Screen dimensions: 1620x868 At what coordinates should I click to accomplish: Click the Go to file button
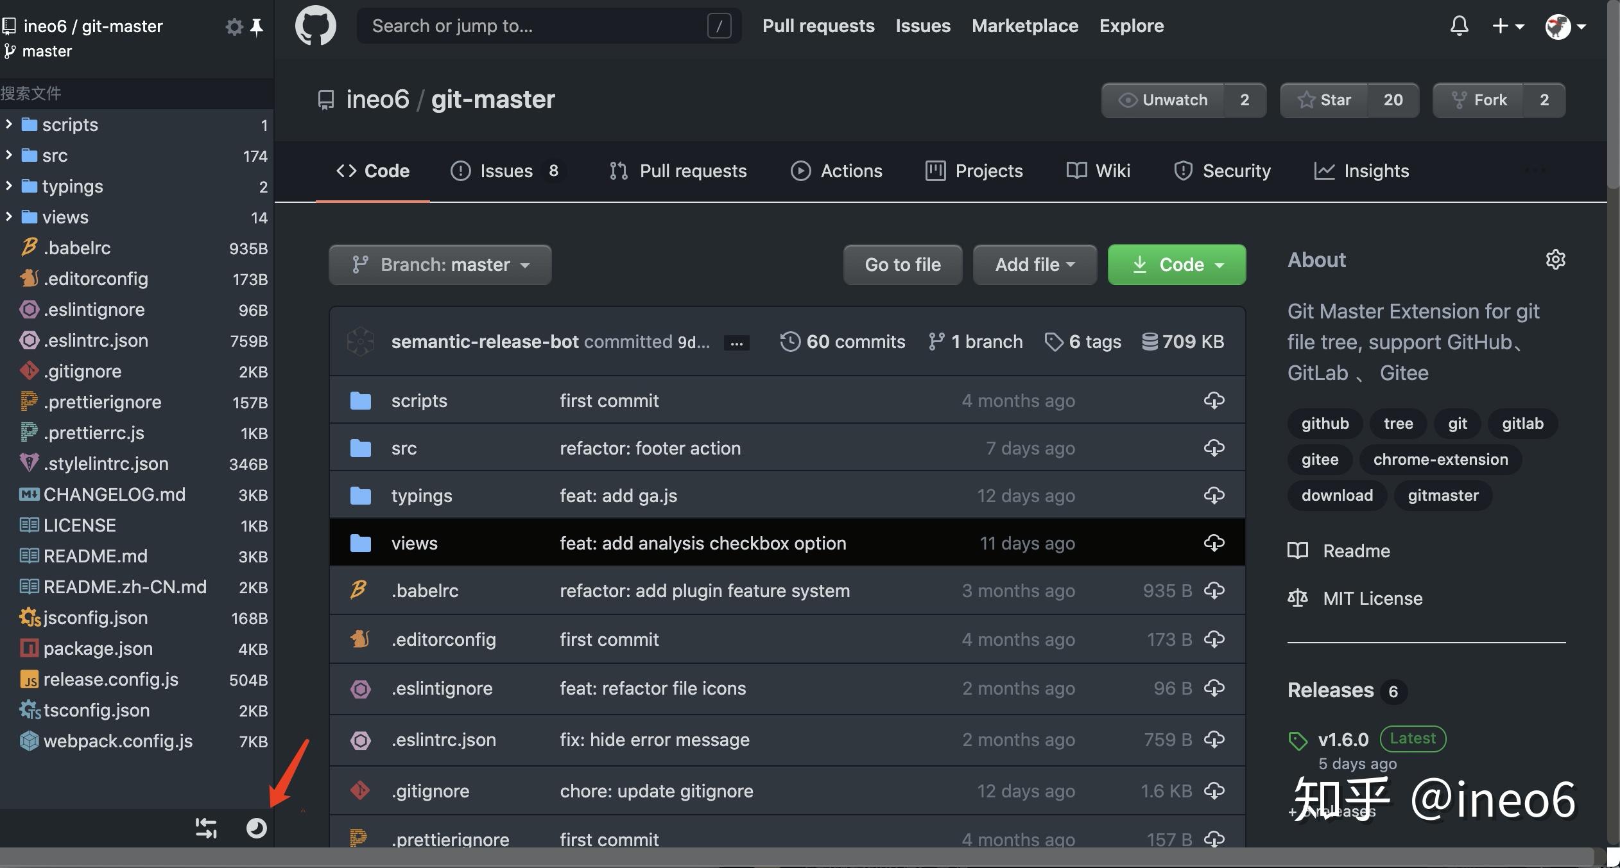point(902,265)
